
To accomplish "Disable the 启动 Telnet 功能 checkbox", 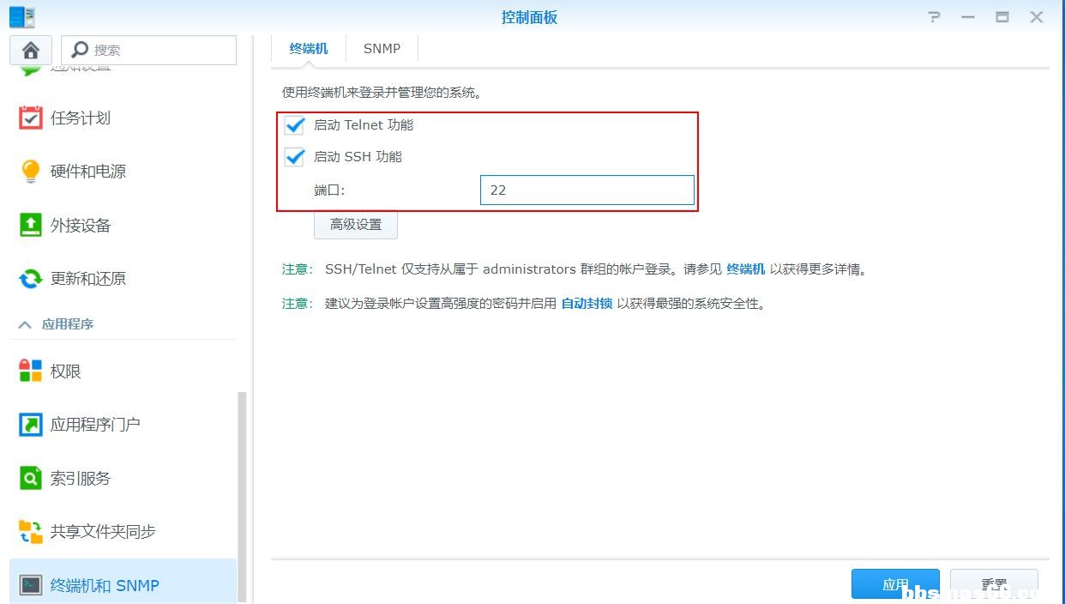I will coord(294,125).
